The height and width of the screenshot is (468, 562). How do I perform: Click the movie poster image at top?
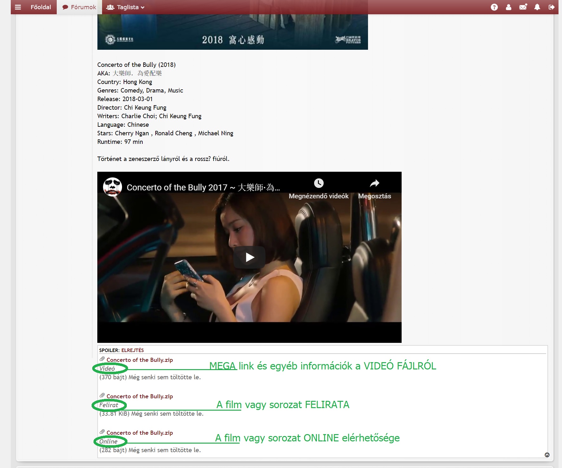click(x=232, y=32)
